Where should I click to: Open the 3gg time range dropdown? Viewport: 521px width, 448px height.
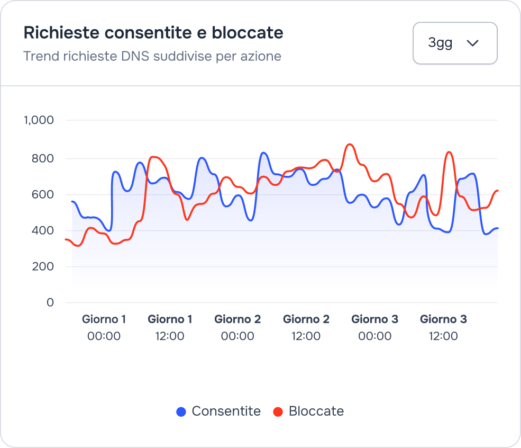click(454, 43)
